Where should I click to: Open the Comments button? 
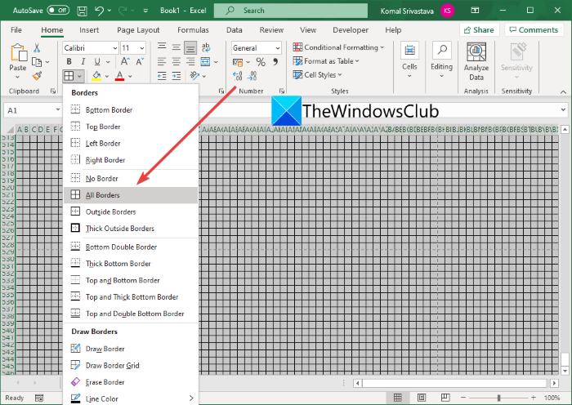coord(533,30)
